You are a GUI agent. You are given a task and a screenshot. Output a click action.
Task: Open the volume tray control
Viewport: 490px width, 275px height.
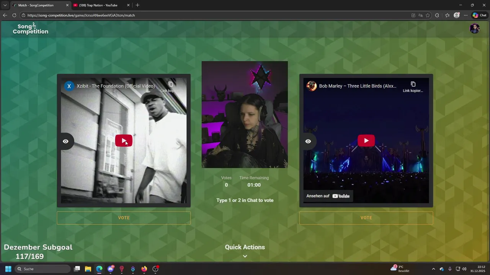[464, 269]
